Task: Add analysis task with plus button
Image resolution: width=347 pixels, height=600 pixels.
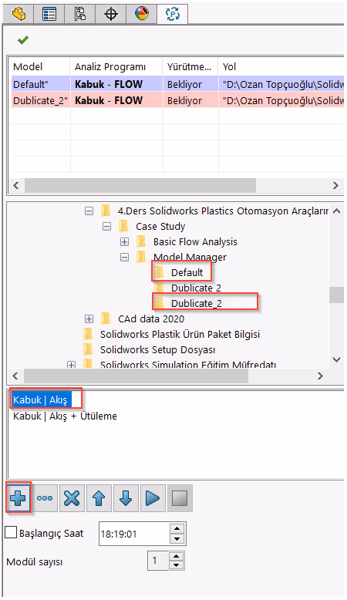Action: tap(19, 498)
